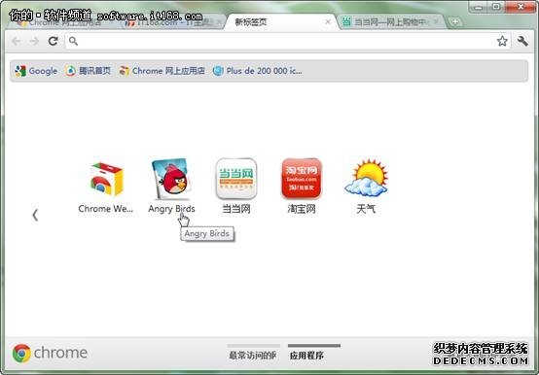Maximize the Chrome window
This screenshot has height=375, width=539.
click(496, 7)
